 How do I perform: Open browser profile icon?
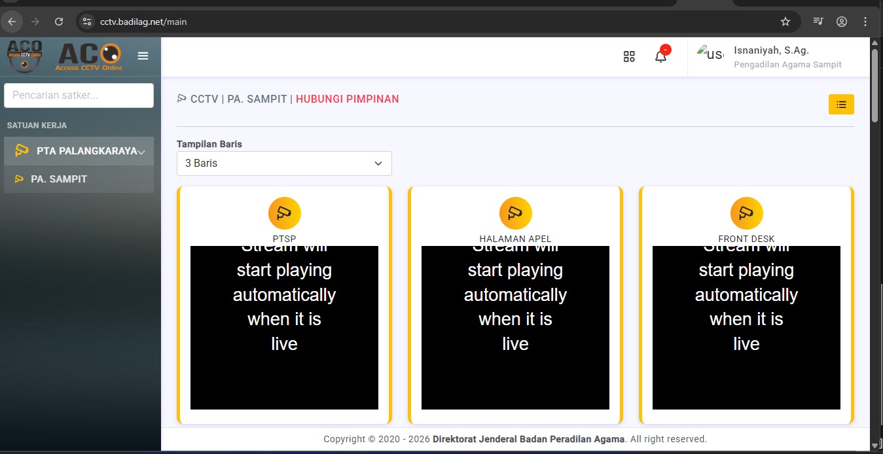842,22
